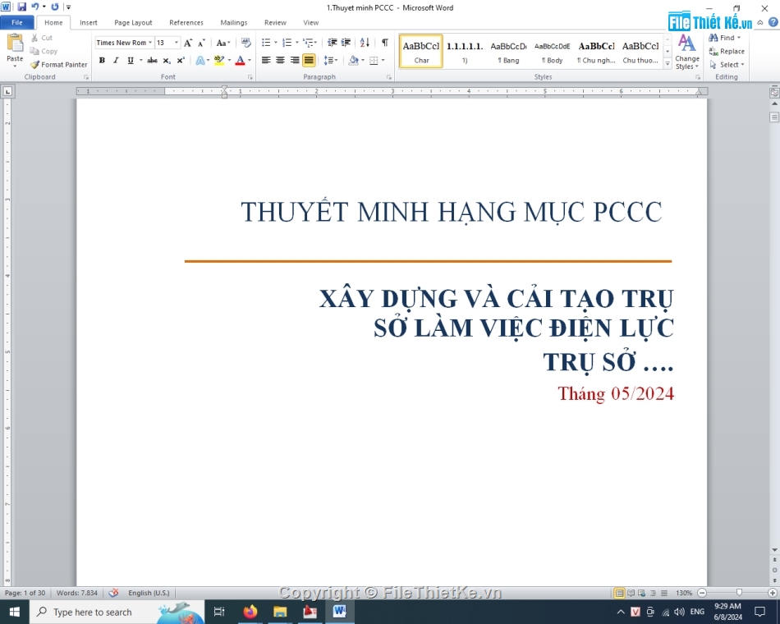780x624 pixels.
Task: Open the font size dropdown
Action: 176,43
